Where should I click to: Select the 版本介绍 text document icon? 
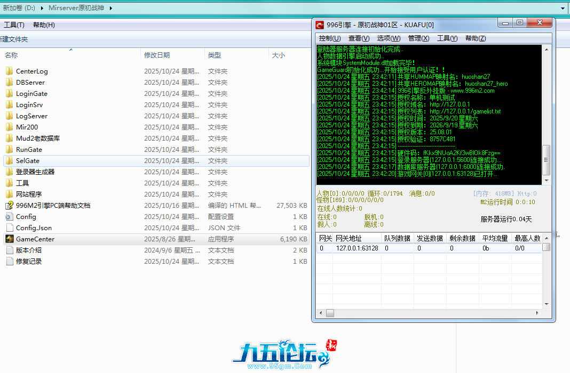[x=9, y=250]
